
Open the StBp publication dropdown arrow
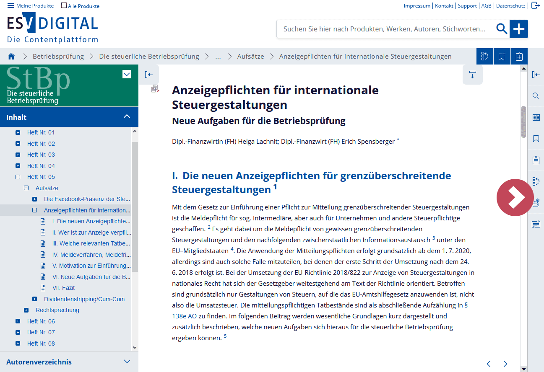click(127, 75)
